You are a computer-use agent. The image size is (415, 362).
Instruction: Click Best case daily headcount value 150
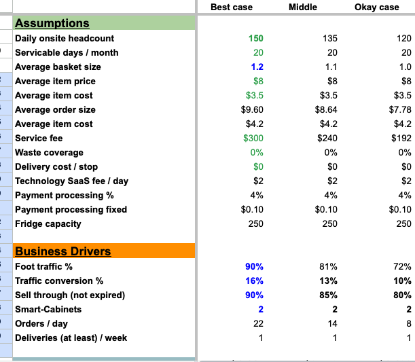[255, 38]
